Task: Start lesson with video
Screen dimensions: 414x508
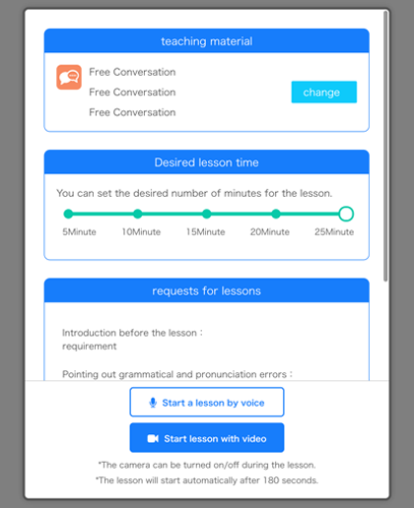Action: pyautogui.click(x=207, y=438)
